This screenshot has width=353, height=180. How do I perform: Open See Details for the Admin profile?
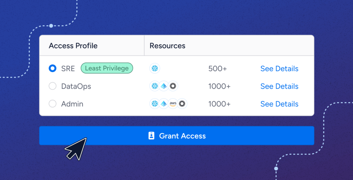click(x=279, y=104)
